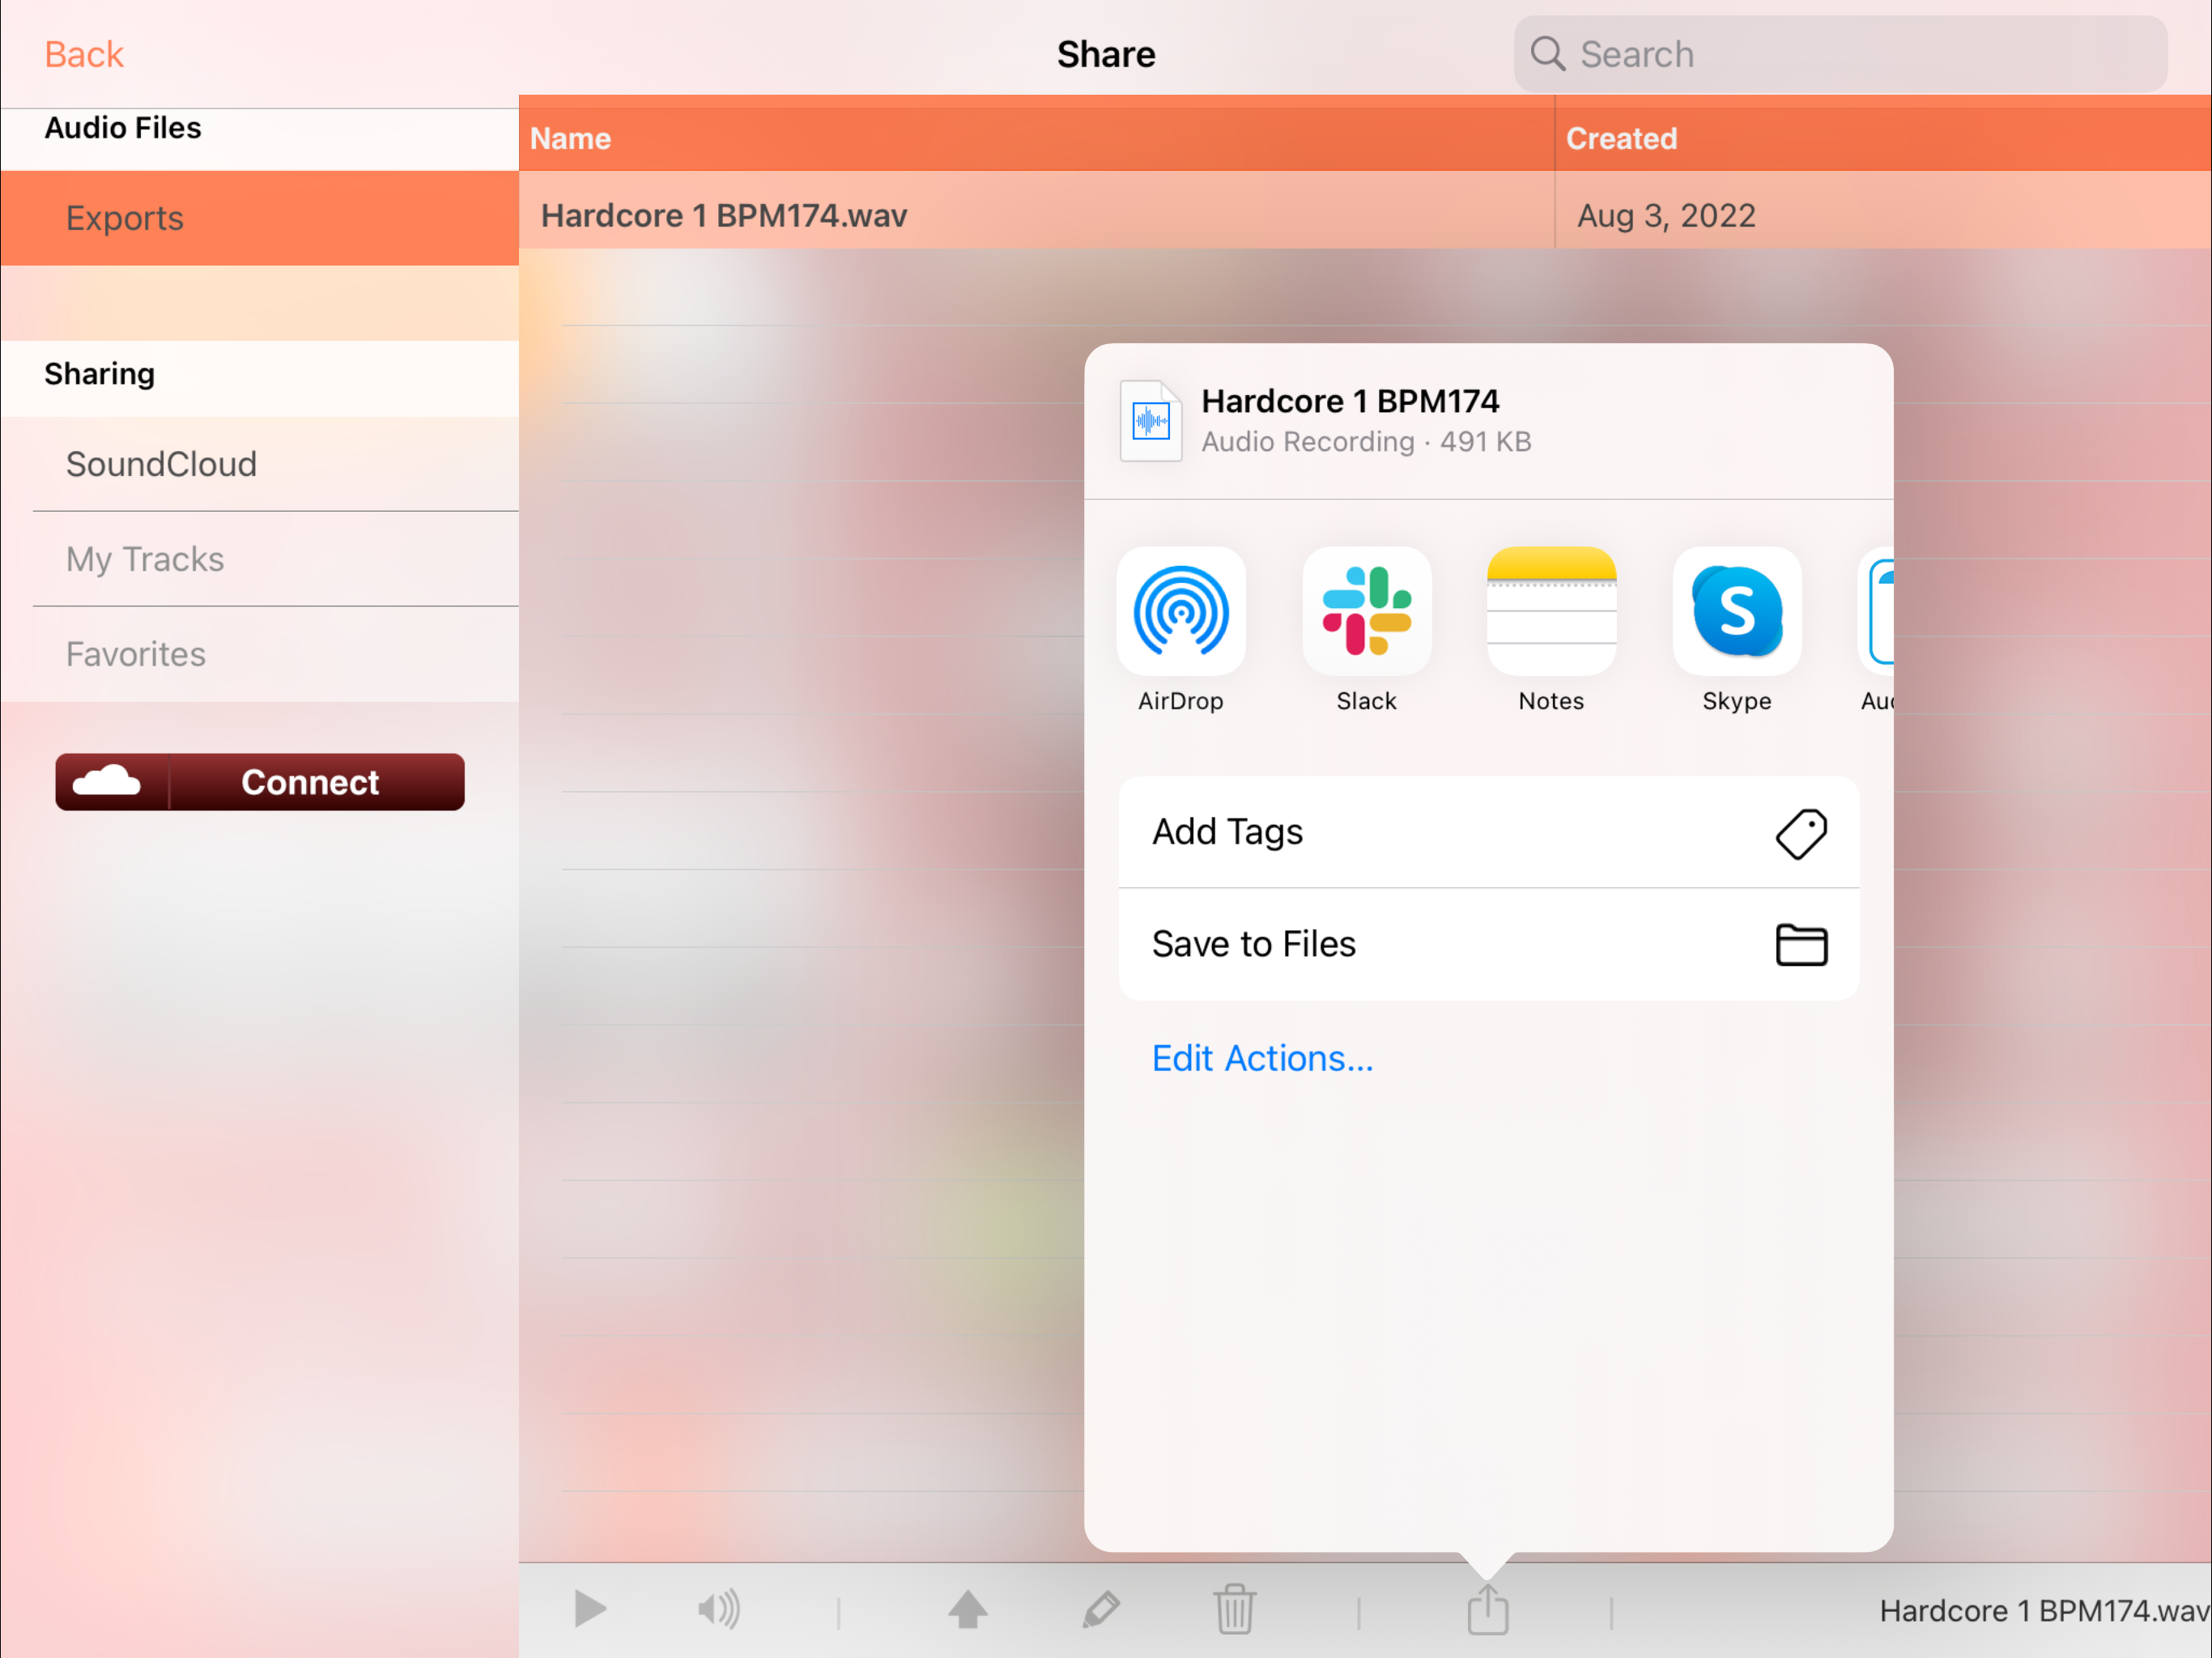Tap the audio file thumbnail in share sheet
The image size is (2212, 1658).
1151,421
